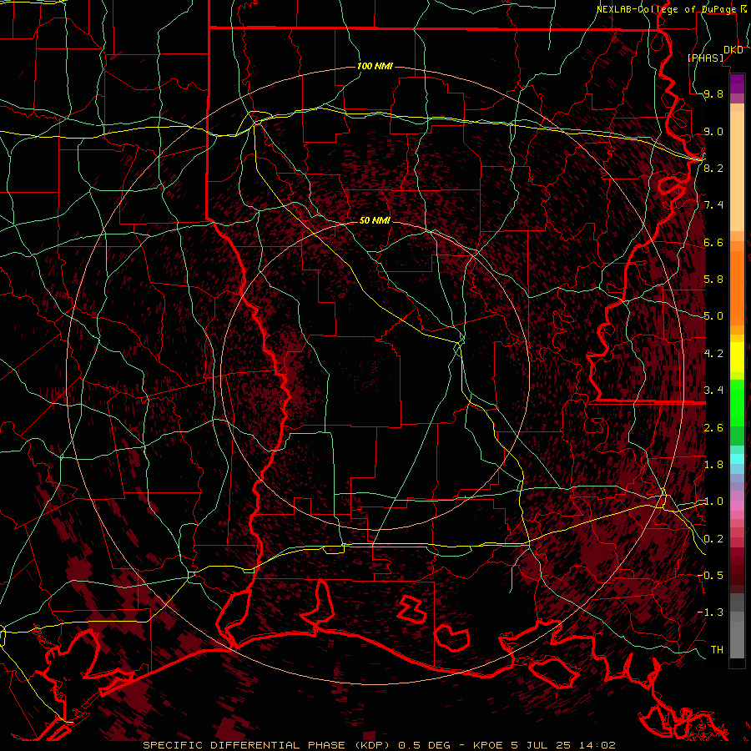Click the 0.2 legend value
751x751 pixels.
(x=713, y=539)
